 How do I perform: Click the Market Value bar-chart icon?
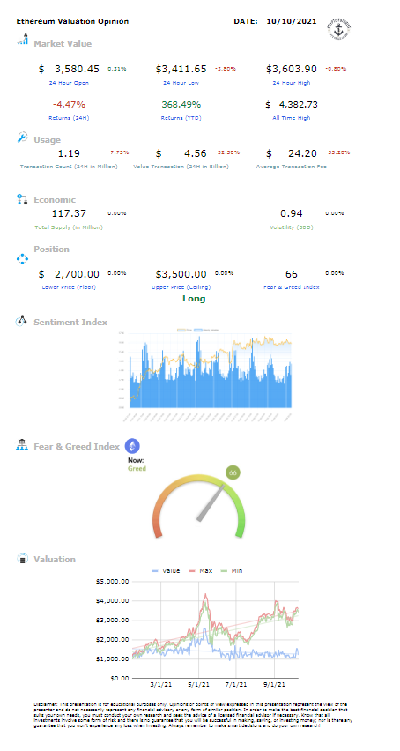[23, 39]
